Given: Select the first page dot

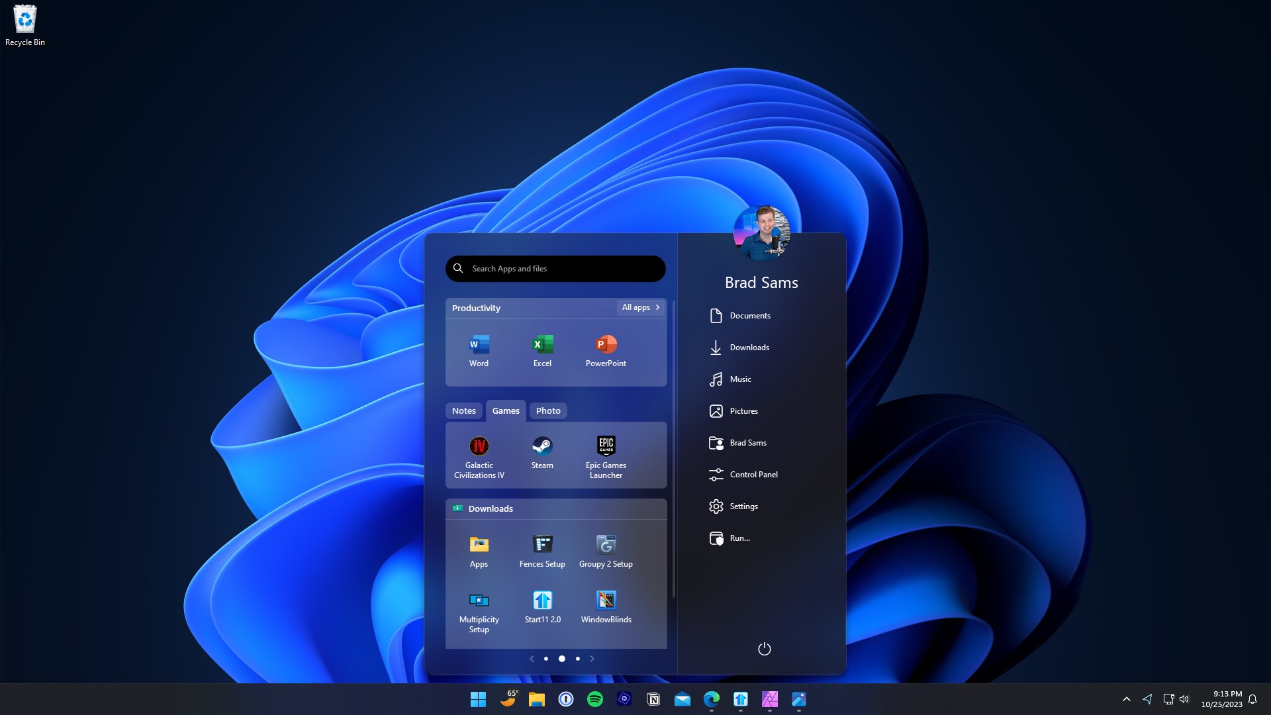Looking at the screenshot, I should pos(545,659).
